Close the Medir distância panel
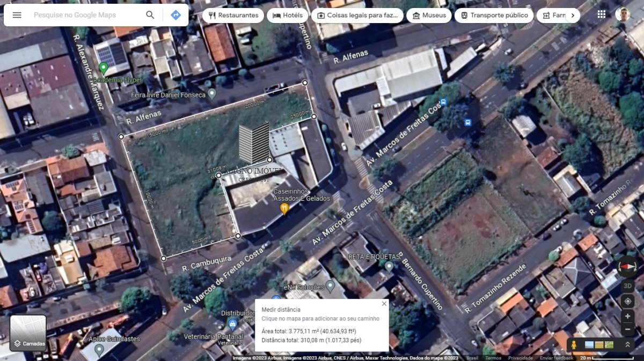Screen dimensions: 644x361 click(x=384, y=304)
